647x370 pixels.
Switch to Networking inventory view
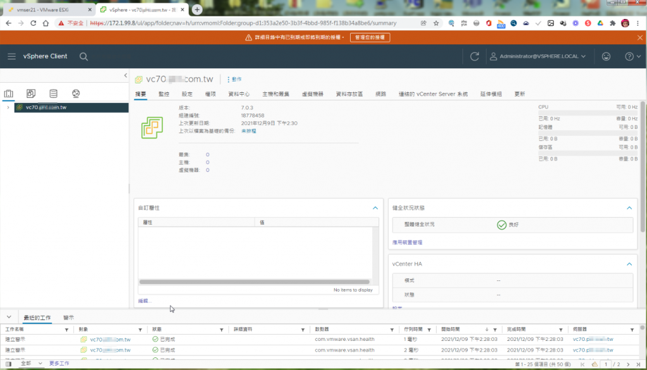tap(76, 93)
